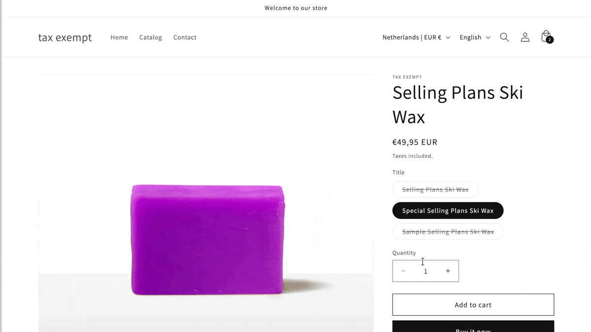This screenshot has width=591, height=332.
Task: Choose the Sample Selling Plans Ski Wax variant
Action: click(x=448, y=232)
